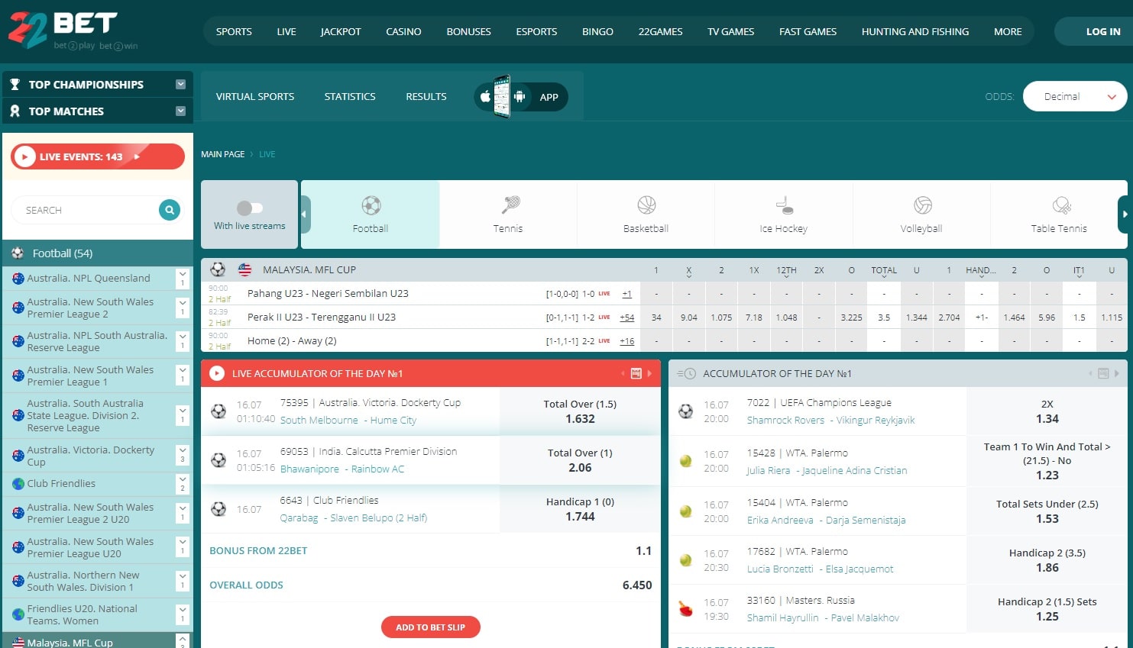Go to the Esports menu item
Viewport: 1133px width, 648px height.
536,32
